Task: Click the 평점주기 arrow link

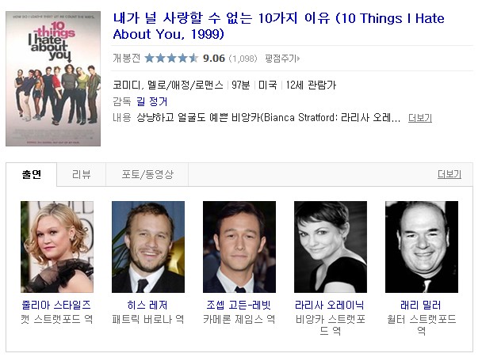Action: [x=282, y=59]
